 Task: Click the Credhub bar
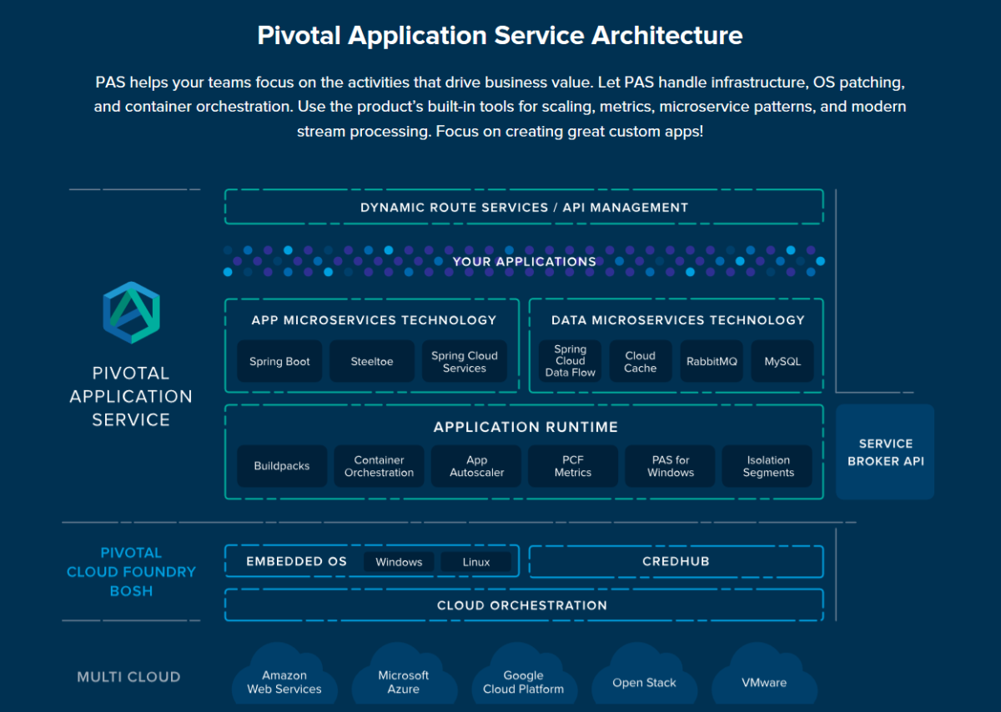(676, 562)
